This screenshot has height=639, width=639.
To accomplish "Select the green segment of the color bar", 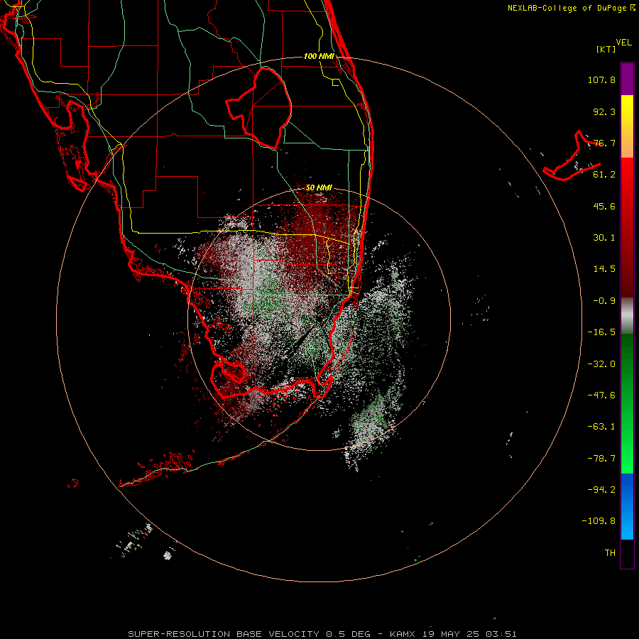I will (627, 403).
